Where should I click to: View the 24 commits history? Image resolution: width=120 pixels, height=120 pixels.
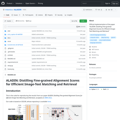[x=81, y=27]
